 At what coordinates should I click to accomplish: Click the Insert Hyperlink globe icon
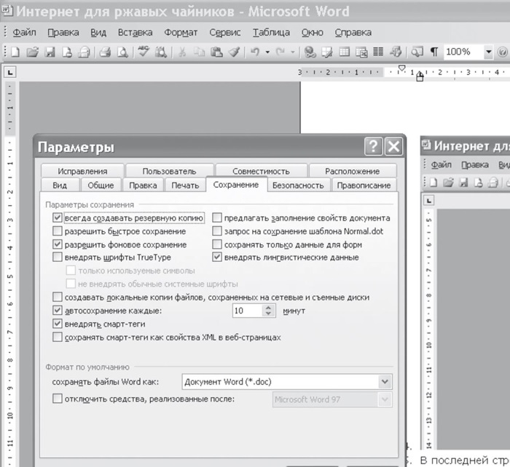point(310,52)
